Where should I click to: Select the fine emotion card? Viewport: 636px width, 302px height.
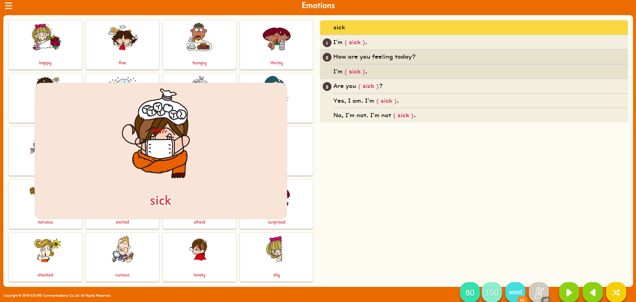coord(122,45)
